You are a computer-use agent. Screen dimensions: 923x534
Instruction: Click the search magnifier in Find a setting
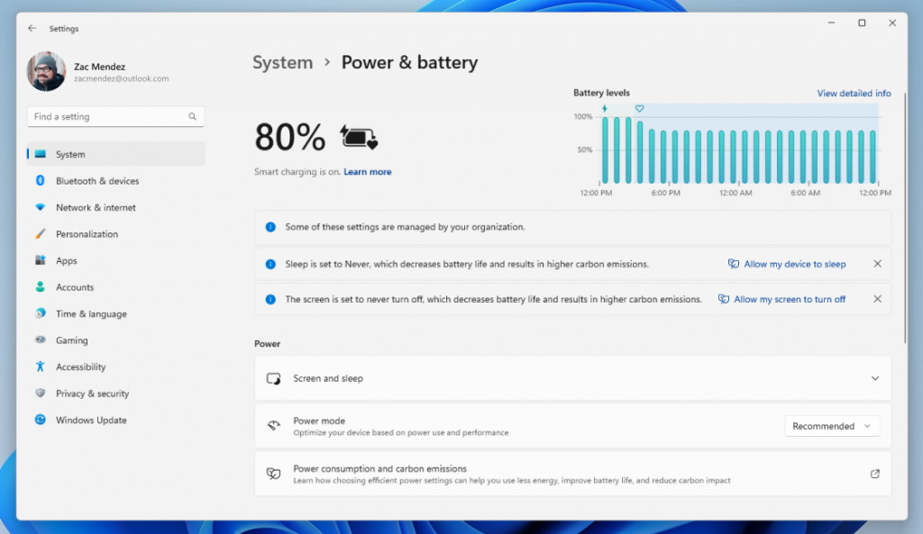pyautogui.click(x=191, y=116)
